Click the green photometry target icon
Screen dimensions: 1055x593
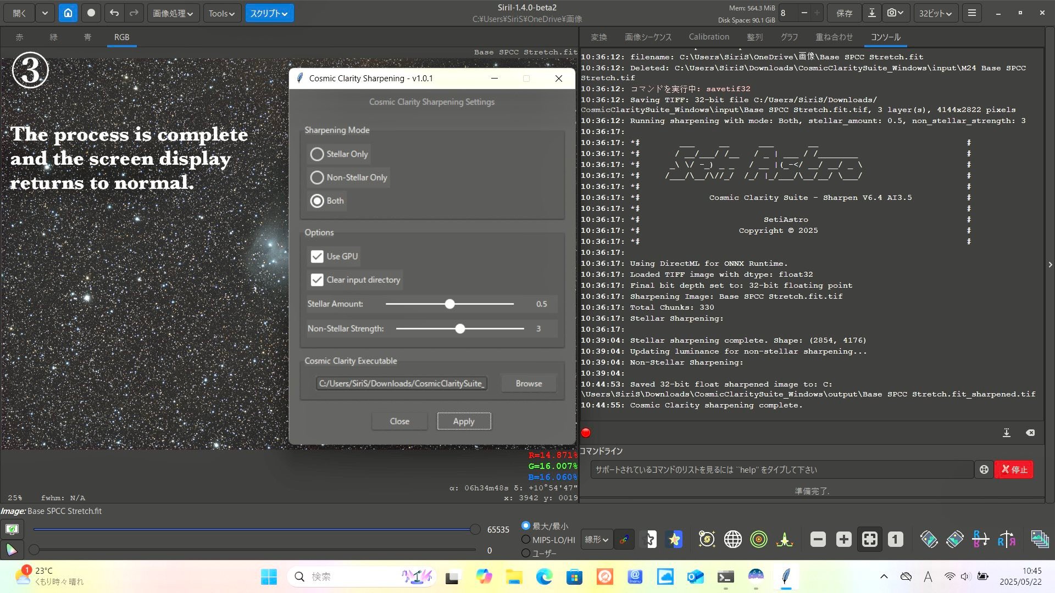758,540
